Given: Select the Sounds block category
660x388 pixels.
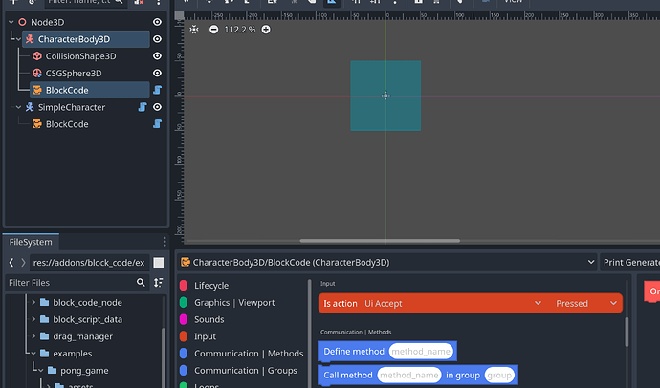Looking at the screenshot, I should (209, 319).
